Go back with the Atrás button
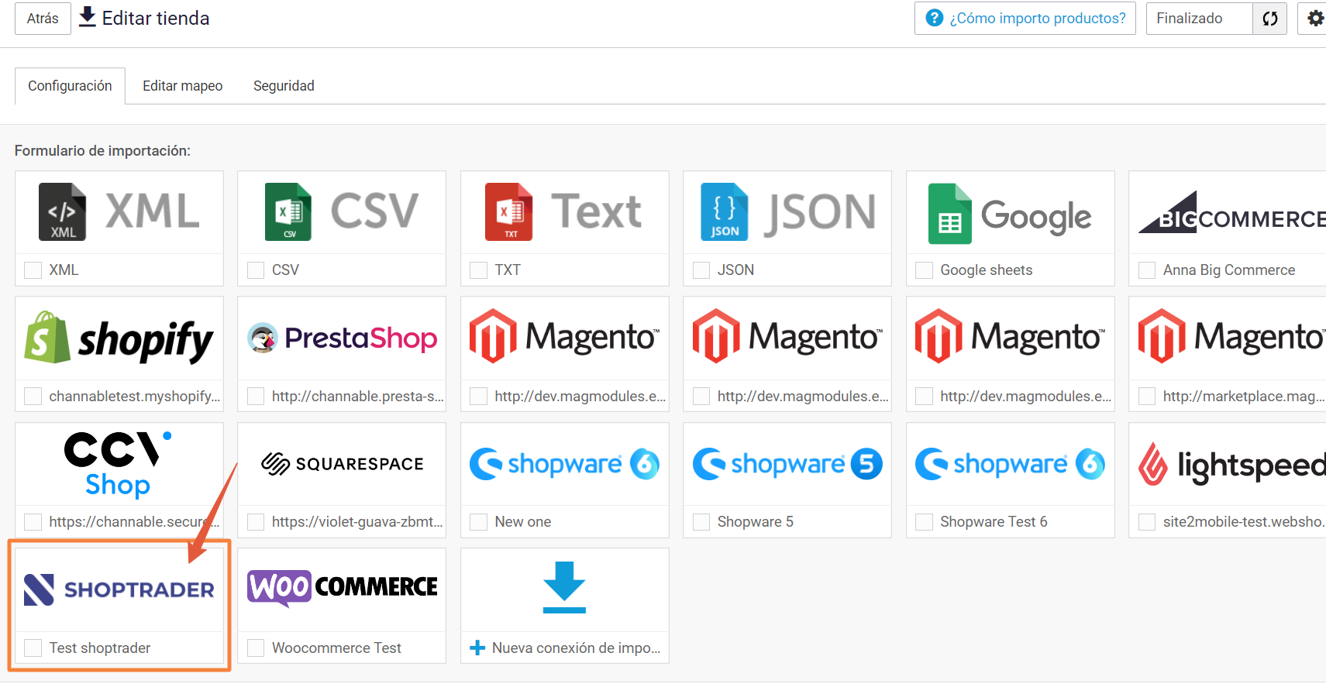The image size is (1326, 694). click(x=43, y=19)
